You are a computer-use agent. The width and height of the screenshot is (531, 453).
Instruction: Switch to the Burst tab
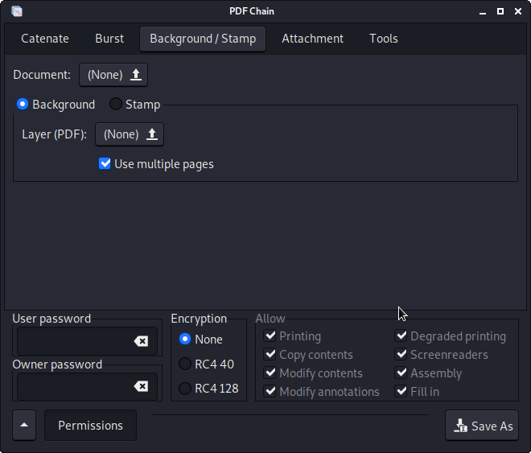[x=109, y=39]
